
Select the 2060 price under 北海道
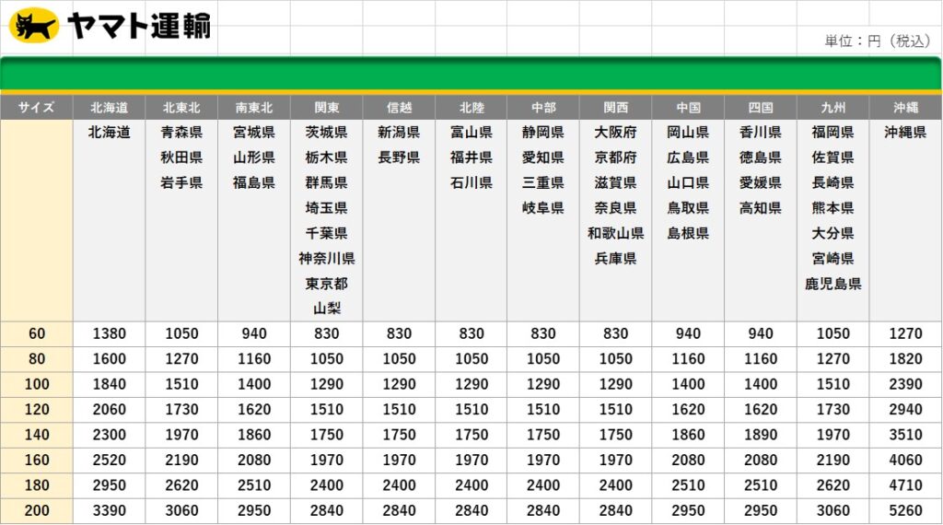tap(110, 410)
